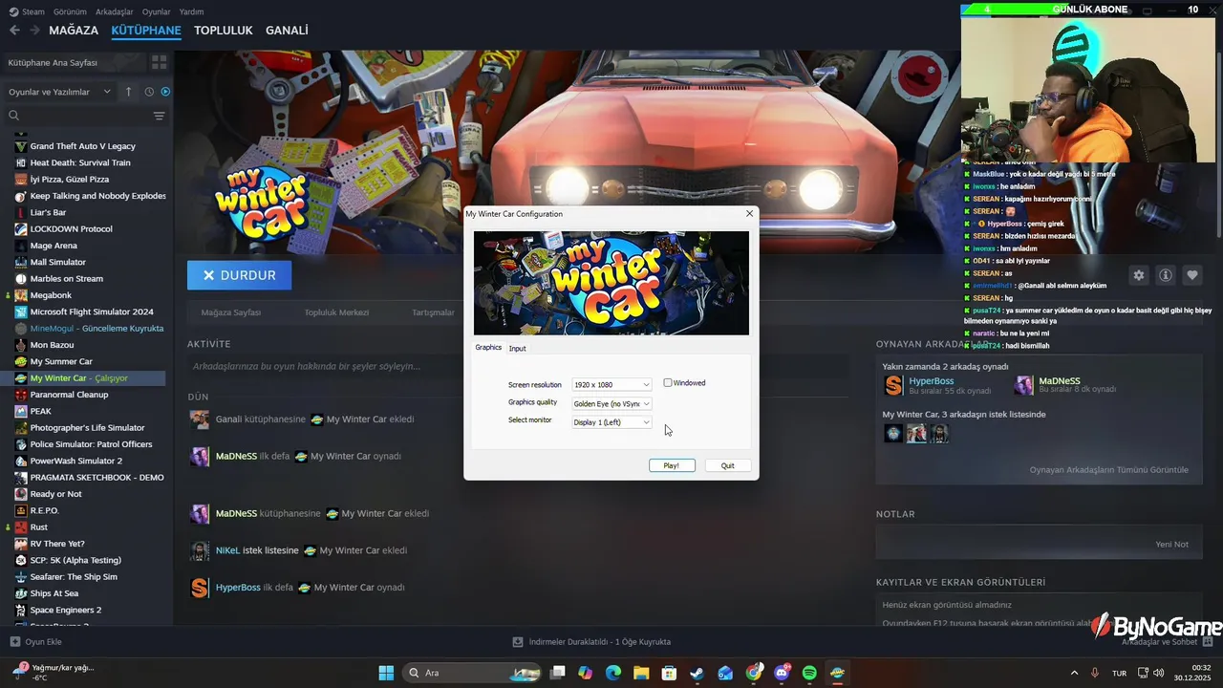Open Microsoft Edge in the taskbar
The height and width of the screenshot is (688, 1223).
pos(613,673)
